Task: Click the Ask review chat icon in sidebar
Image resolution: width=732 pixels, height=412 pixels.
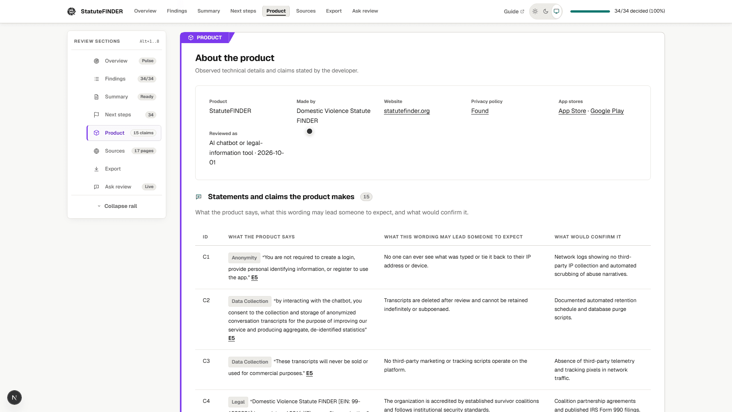Action: point(96,187)
